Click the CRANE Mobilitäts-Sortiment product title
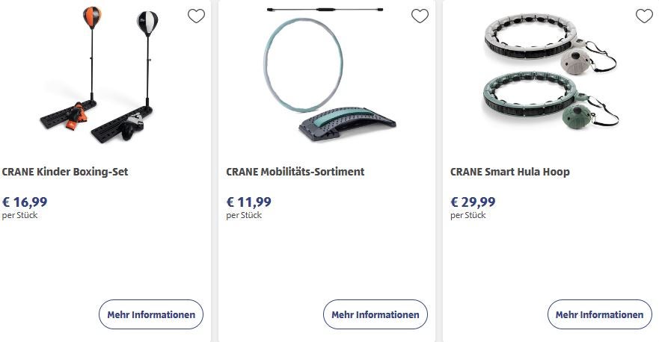The width and height of the screenshot is (659, 342). click(295, 172)
